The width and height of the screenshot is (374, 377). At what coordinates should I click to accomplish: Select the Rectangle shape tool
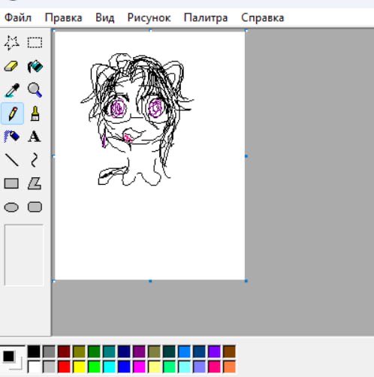click(11, 183)
